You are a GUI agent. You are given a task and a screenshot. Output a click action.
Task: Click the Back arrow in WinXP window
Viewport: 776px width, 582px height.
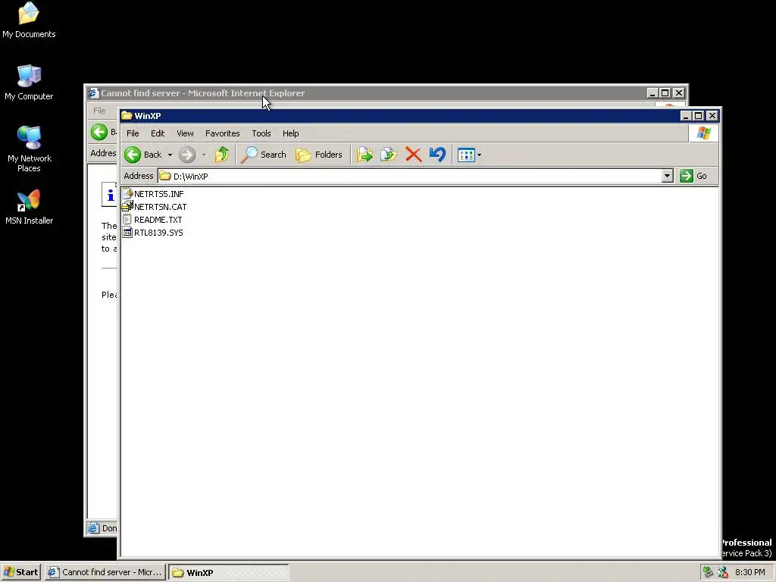point(133,155)
